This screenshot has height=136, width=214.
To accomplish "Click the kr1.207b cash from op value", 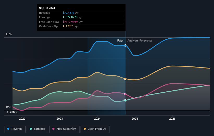I will 69,26.
